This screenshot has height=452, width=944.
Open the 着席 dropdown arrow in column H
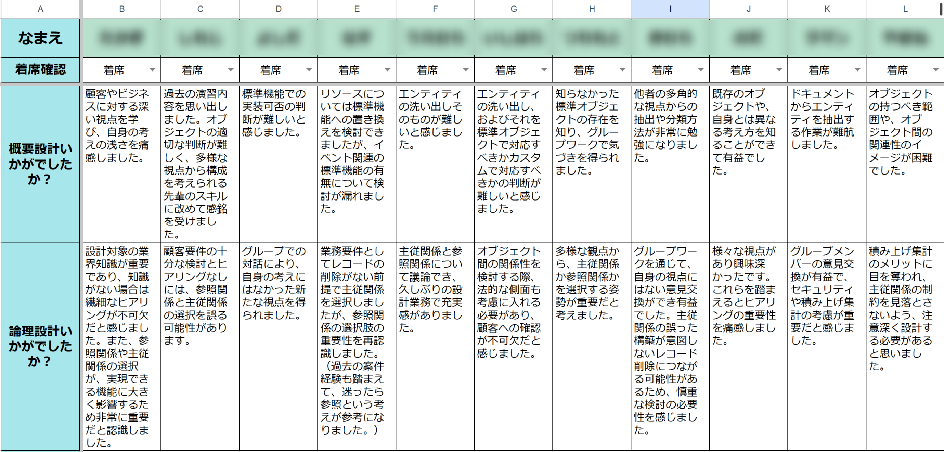pyautogui.click(x=622, y=70)
